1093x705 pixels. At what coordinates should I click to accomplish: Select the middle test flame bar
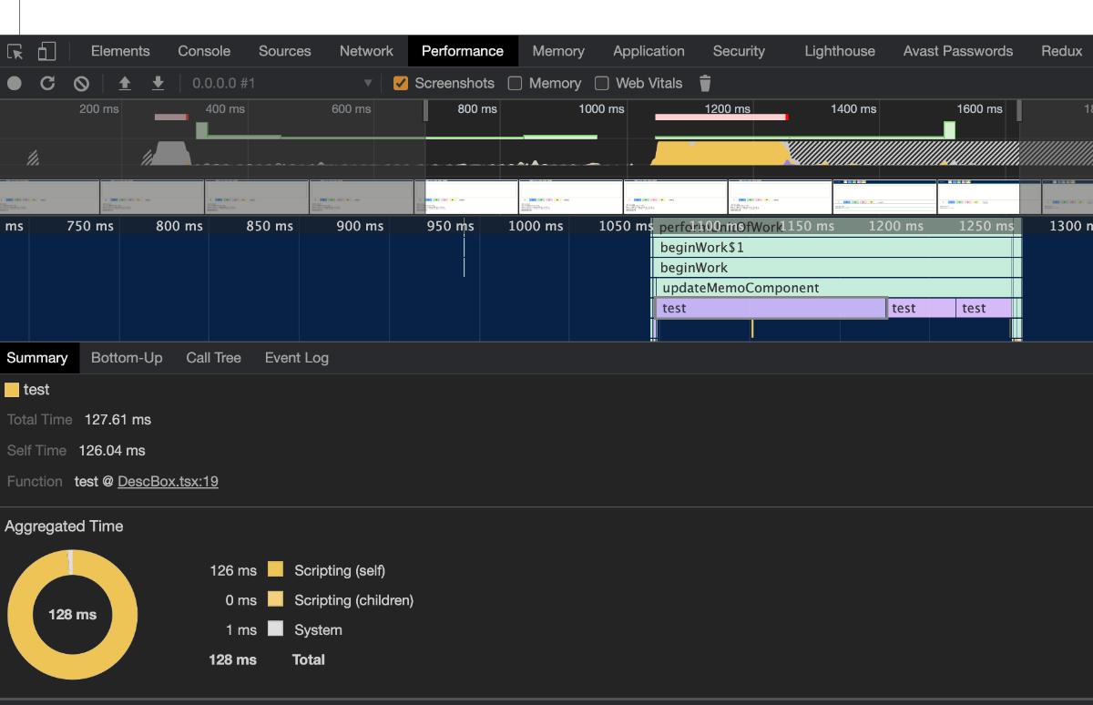click(922, 308)
